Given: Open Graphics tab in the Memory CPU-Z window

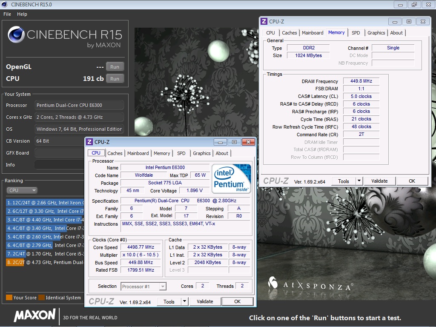Looking at the screenshot, I should pyautogui.click(x=376, y=33).
